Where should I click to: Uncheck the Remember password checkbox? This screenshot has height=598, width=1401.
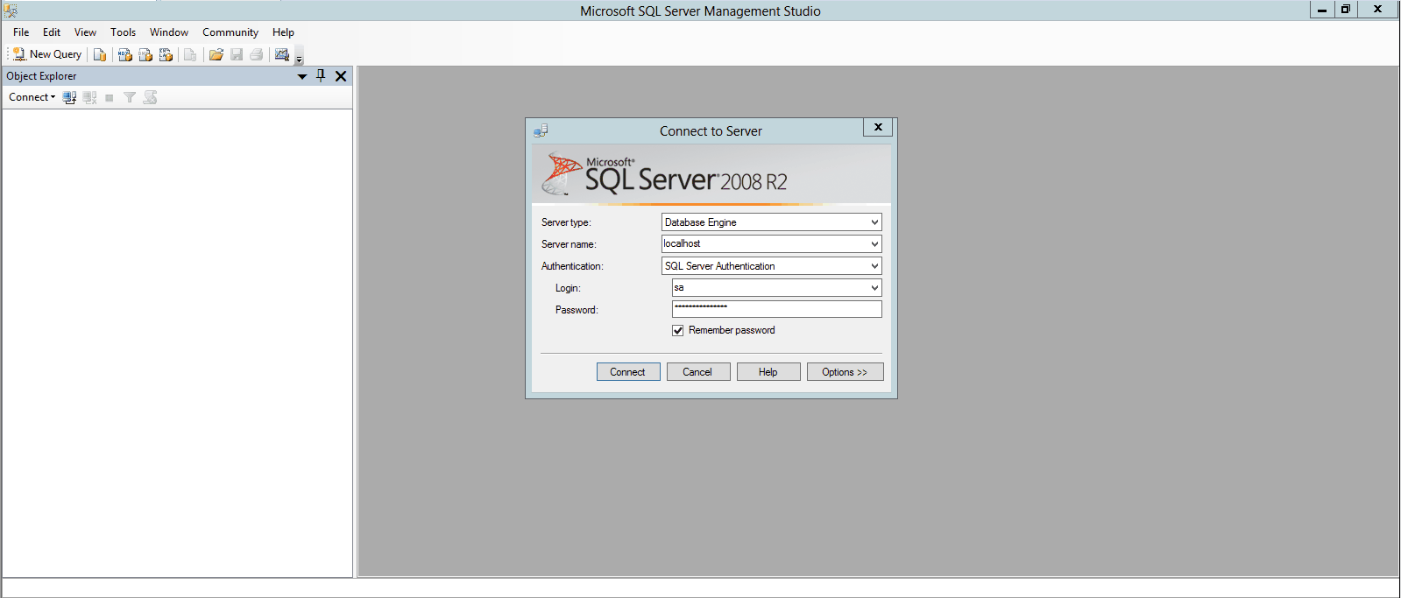tap(678, 330)
